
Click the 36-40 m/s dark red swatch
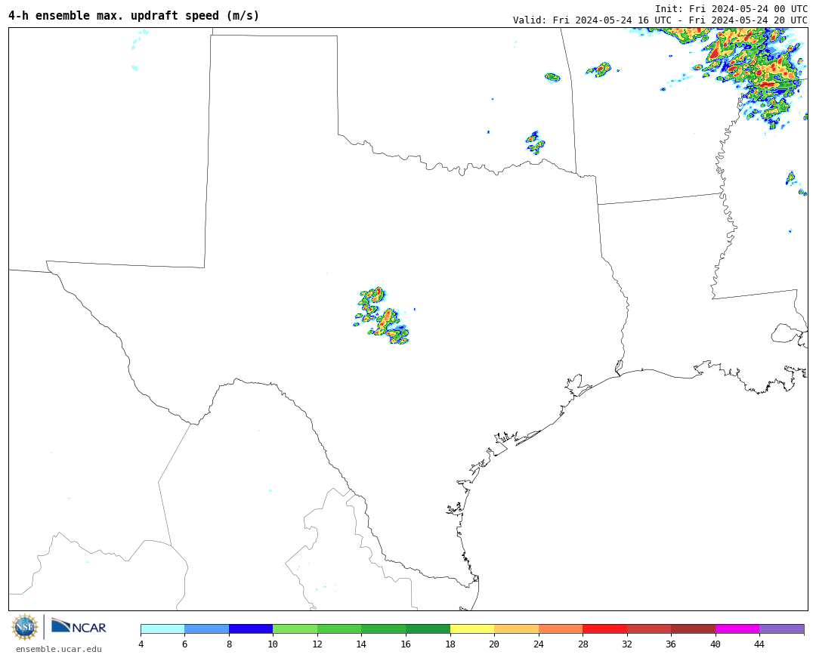693,629
